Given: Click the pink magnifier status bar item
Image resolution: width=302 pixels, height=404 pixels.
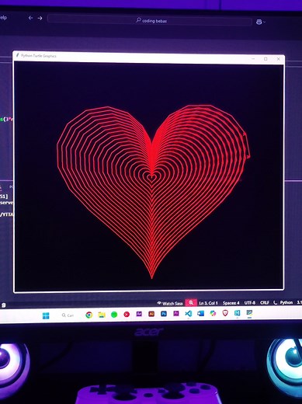Looking at the screenshot, I should (191, 302).
